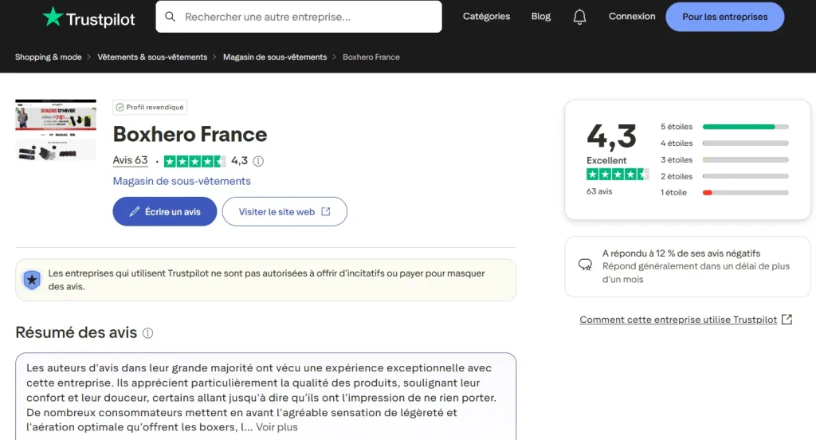816x440 pixels.
Task: Open Comment cette entreprise utilise Trustpilot
Action: [x=678, y=319]
